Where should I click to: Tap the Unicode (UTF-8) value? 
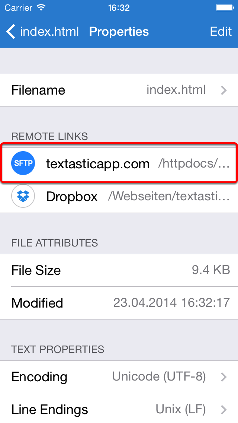[159, 376]
